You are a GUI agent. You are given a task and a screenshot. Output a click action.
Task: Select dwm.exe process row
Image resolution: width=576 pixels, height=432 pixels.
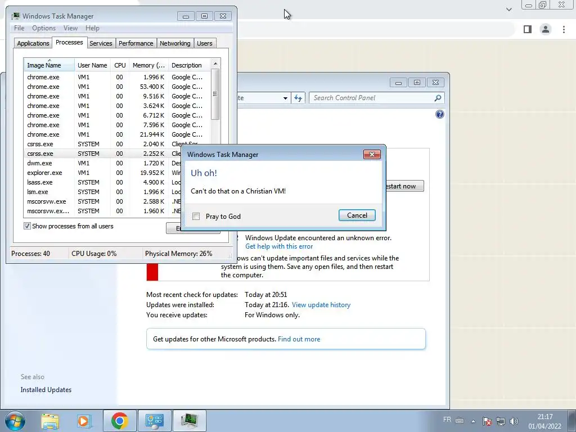pos(103,163)
